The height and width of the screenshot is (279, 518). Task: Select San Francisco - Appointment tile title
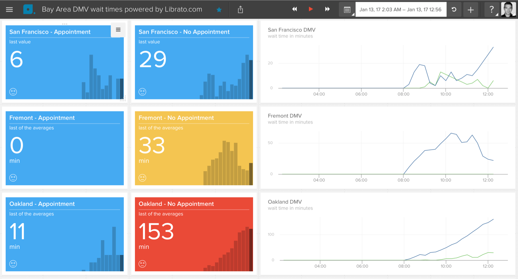50,32
